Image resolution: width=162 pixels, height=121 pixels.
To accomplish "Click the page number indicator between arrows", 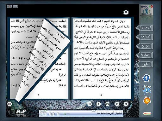I will (x=107, y=104).
